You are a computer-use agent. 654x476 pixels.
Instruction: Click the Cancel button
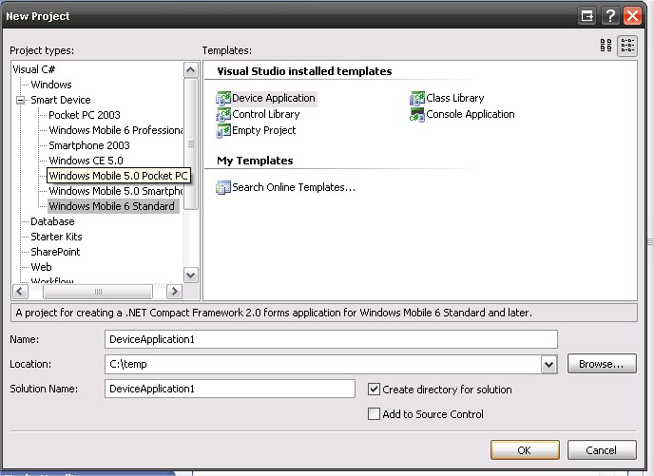[602, 450]
